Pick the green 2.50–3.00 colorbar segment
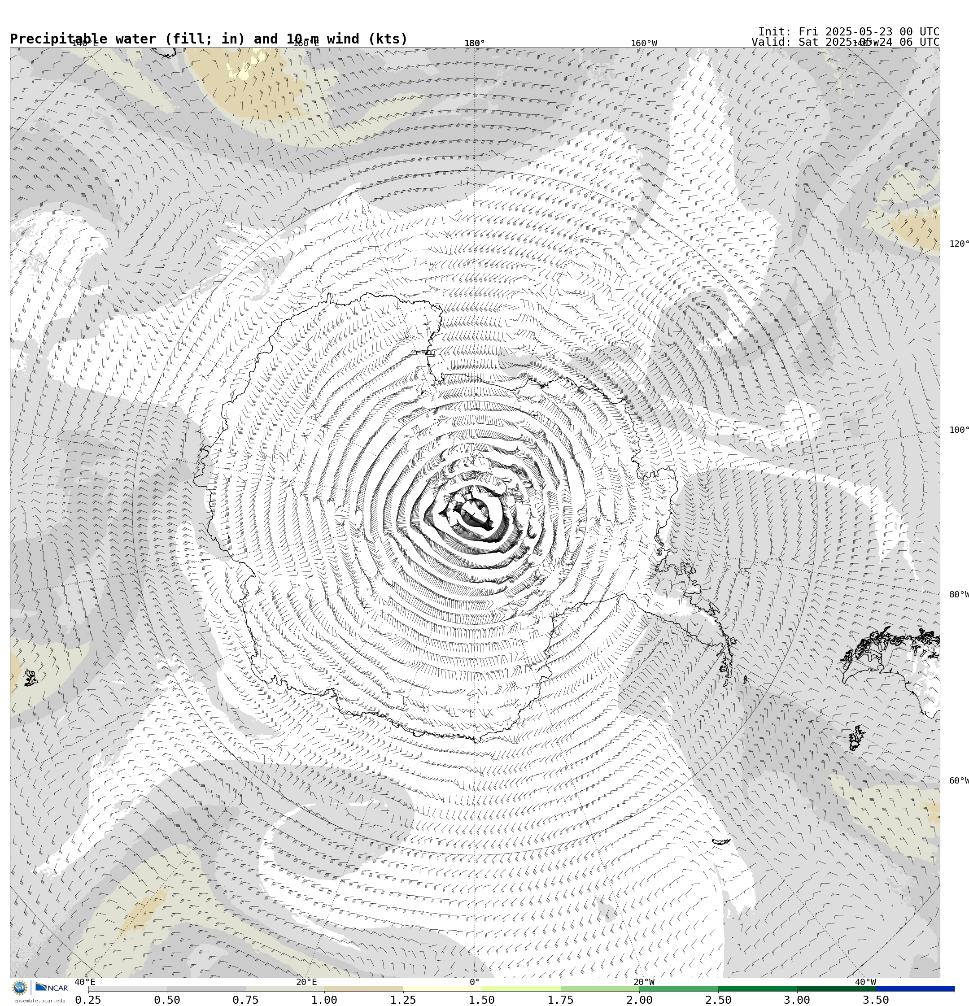The height and width of the screenshot is (1006, 969). click(758, 989)
